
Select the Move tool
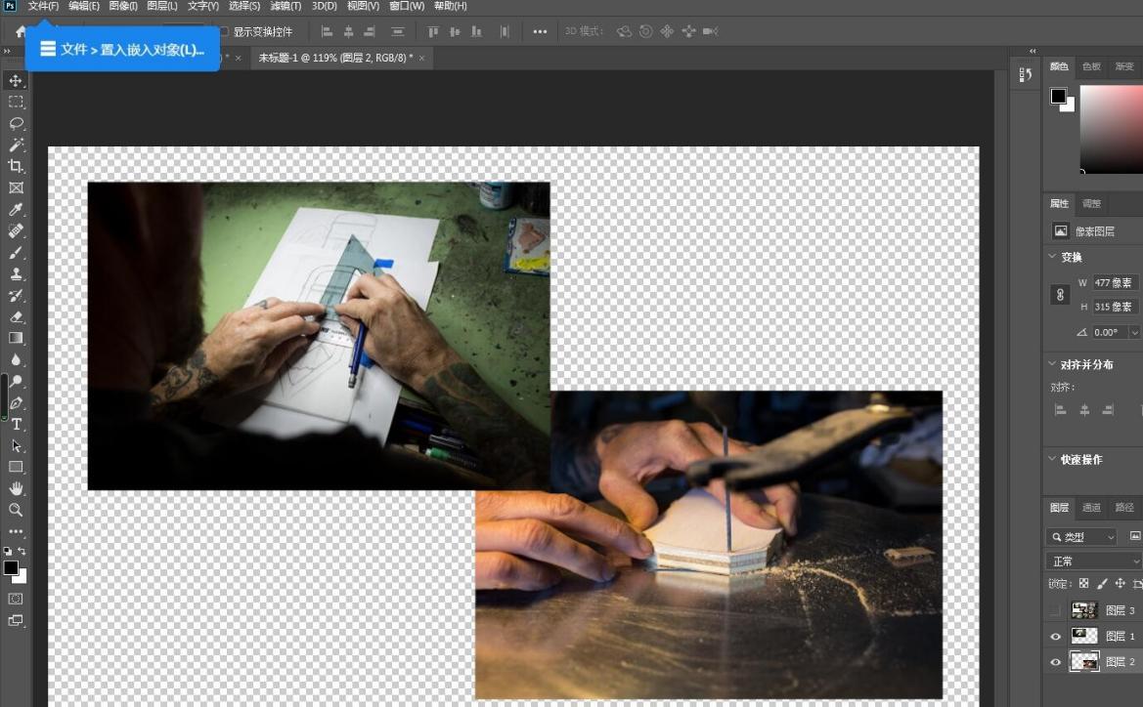click(x=15, y=80)
